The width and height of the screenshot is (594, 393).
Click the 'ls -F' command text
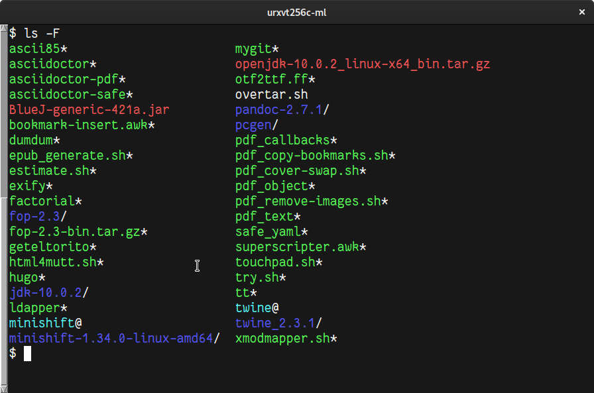coord(42,33)
